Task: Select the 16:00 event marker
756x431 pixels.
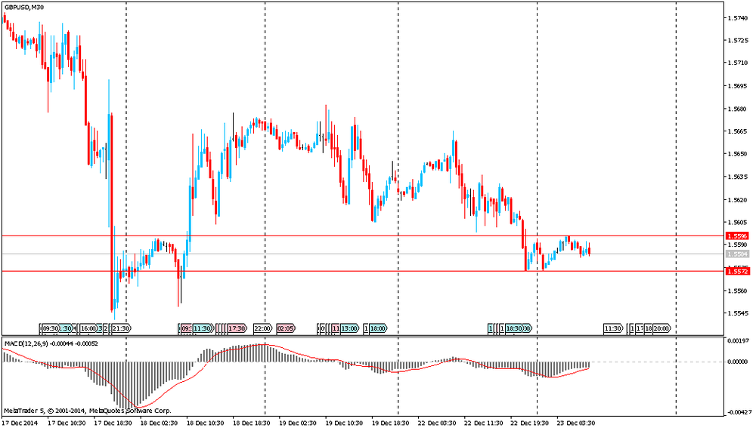Action: point(88,328)
